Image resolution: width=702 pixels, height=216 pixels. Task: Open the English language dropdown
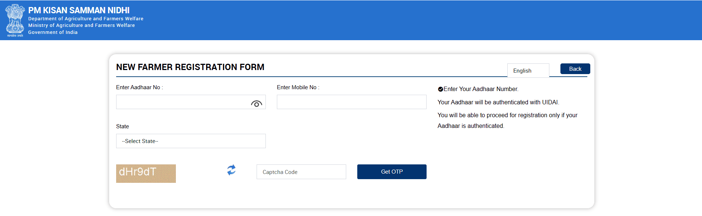click(528, 70)
